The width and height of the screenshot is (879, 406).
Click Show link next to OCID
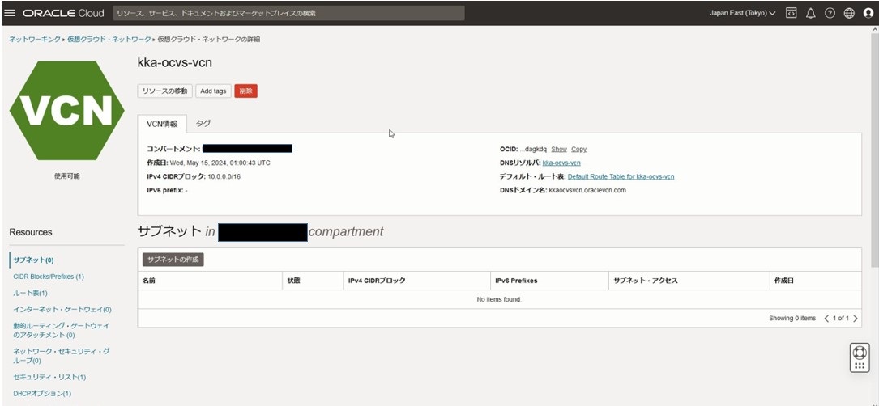point(559,149)
